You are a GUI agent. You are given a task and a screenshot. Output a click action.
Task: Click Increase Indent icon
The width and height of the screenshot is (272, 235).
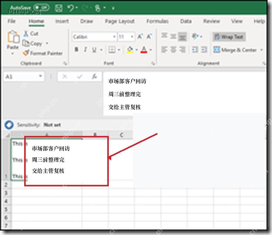click(204, 50)
